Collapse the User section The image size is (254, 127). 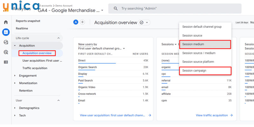[x=58, y=100]
